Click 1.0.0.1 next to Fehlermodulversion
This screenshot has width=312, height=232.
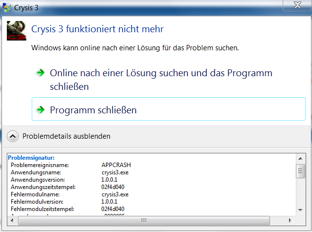click(x=109, y=202)
